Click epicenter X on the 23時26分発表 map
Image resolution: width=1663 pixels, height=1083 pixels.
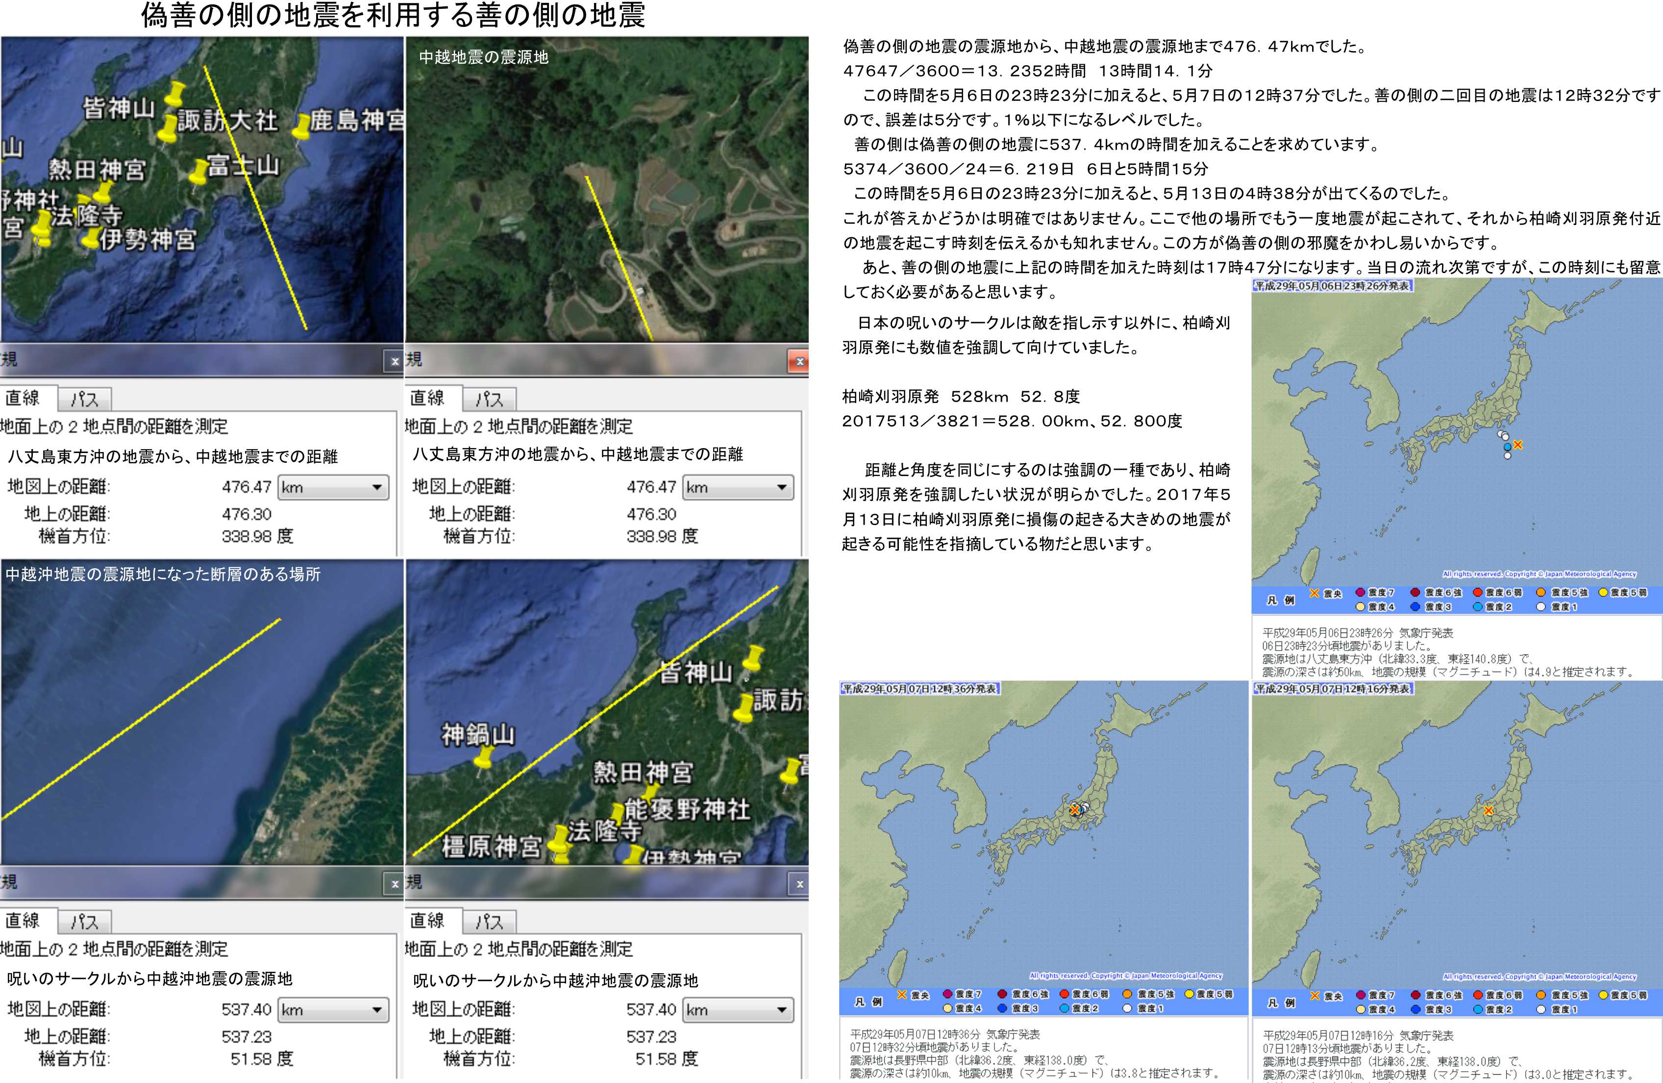[1517, 445]
